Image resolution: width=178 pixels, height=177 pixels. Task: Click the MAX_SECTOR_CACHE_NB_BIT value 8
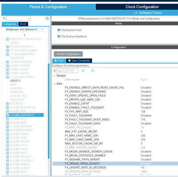142,144
